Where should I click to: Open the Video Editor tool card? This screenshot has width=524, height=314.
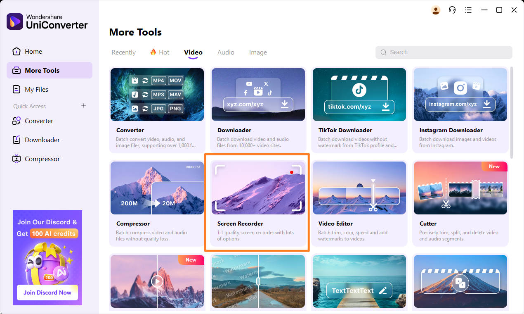[x=359, y=203]
